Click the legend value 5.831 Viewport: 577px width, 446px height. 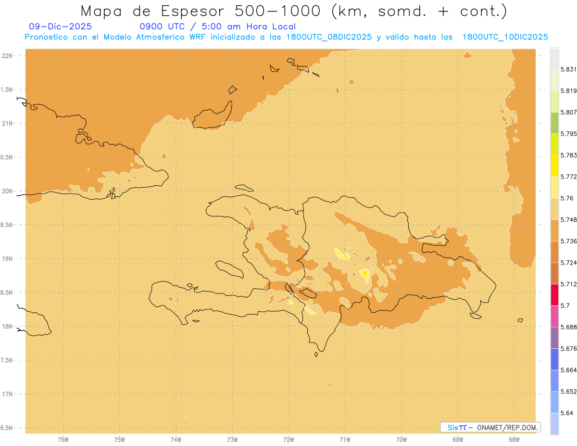[x=569, y=69]
